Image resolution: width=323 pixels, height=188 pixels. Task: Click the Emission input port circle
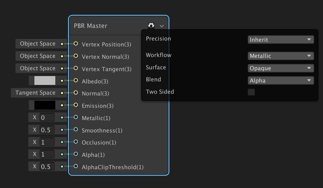(x=76, y=105)
